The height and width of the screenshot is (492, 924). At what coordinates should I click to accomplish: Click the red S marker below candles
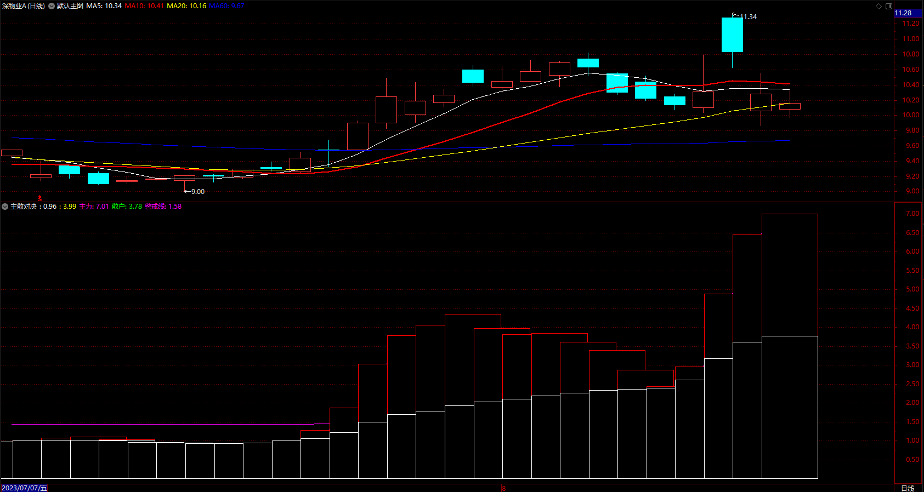pos(39,198)
